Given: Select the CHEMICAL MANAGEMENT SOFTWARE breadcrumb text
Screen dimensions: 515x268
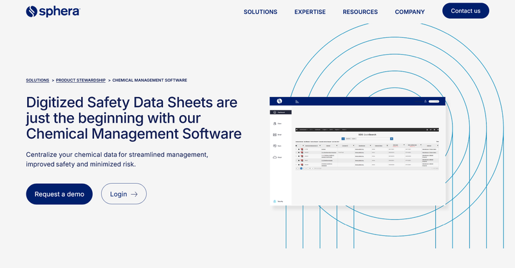Looking at the screenshot, I should point(150,80).
